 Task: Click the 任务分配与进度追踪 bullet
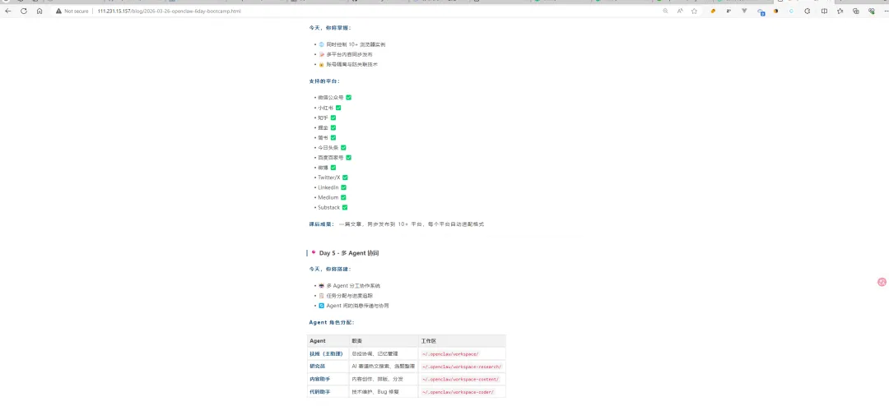click(x=345, y=296)
